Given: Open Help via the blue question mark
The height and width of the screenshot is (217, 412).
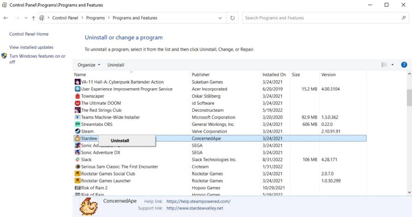Looking at the screenshot, I should pyautogui.click(x=404, y=65).
